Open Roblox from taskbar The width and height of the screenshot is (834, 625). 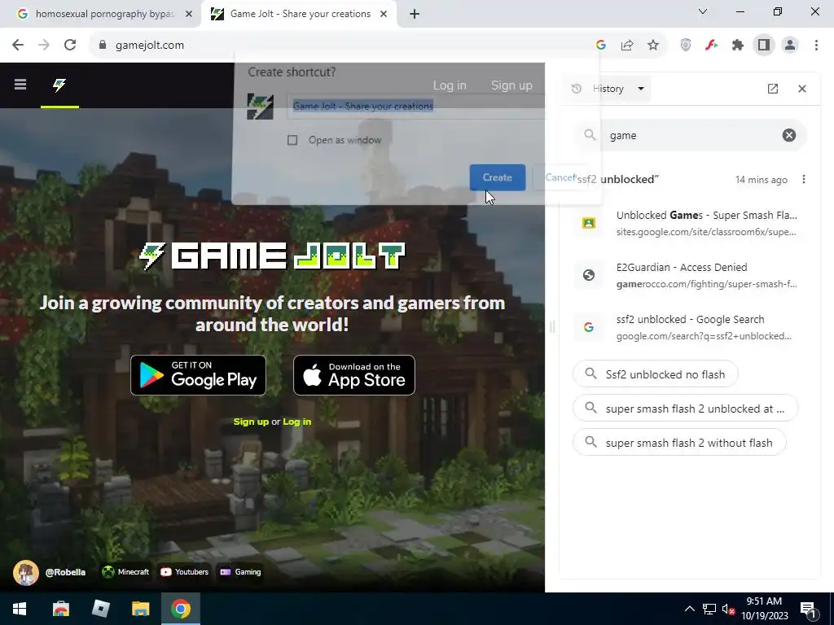click(x=100, y=609)
